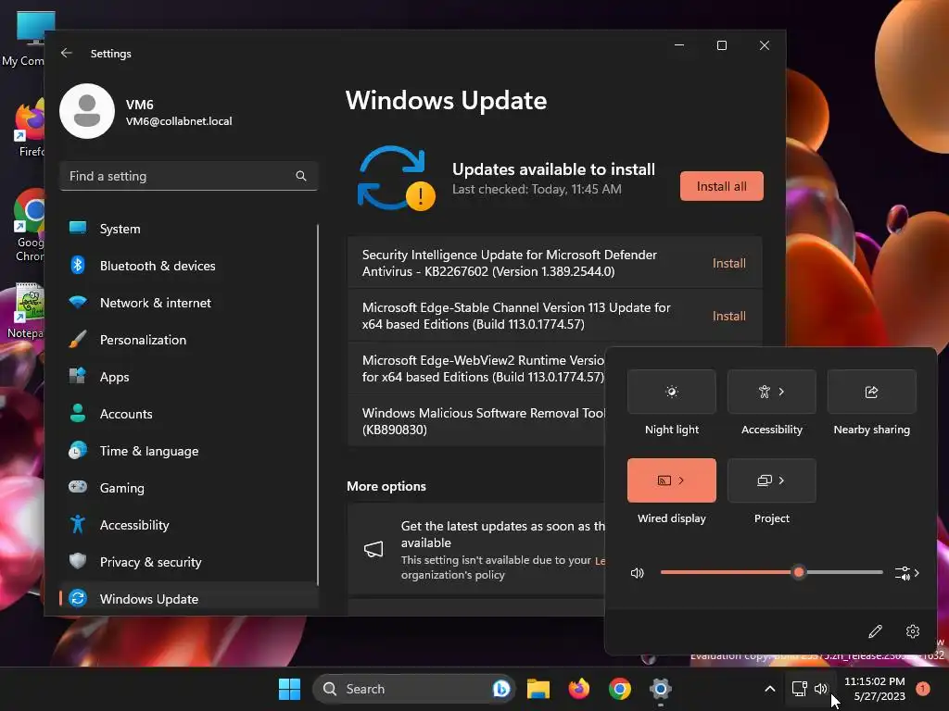Click the System monitor icon
The width and height of the screenshot is (949, 711).
pyautogui.click(x=78, y=228)
